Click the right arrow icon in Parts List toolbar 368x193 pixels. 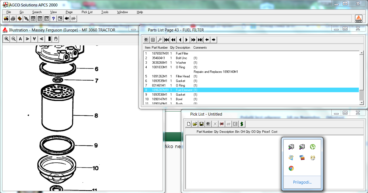(x=214, y=40)
